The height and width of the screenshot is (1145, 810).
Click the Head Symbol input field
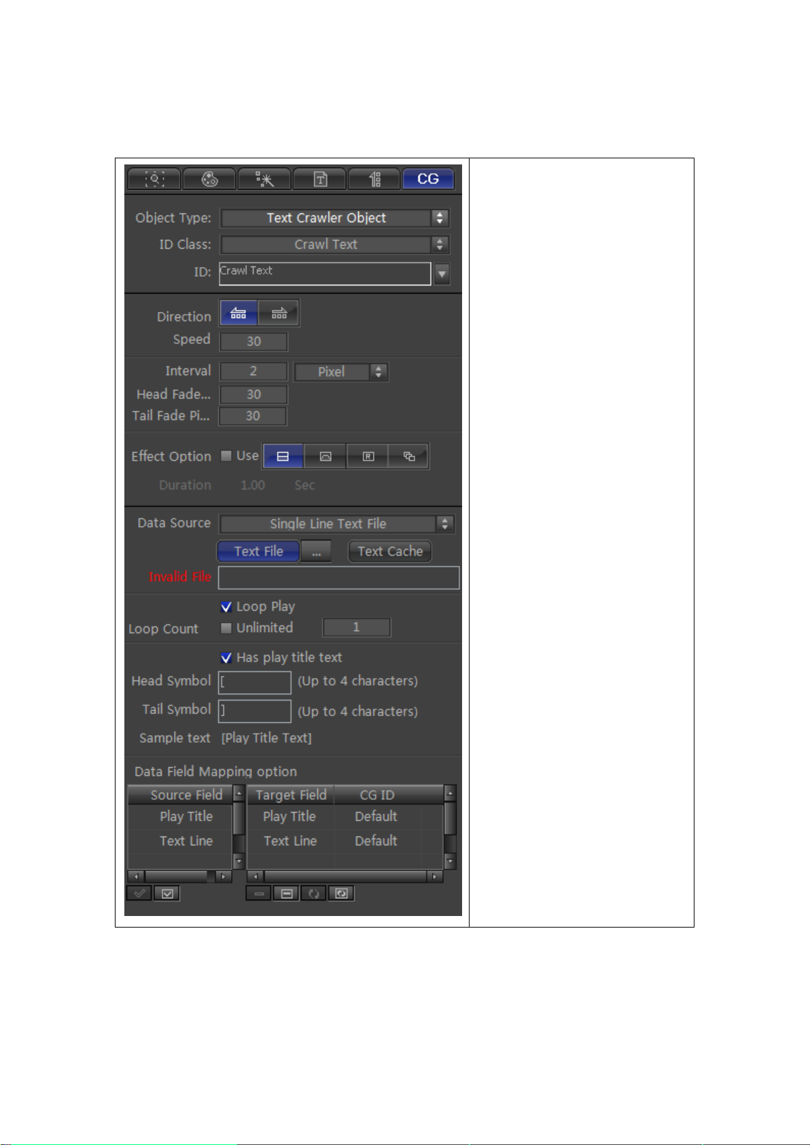[255, 682]
